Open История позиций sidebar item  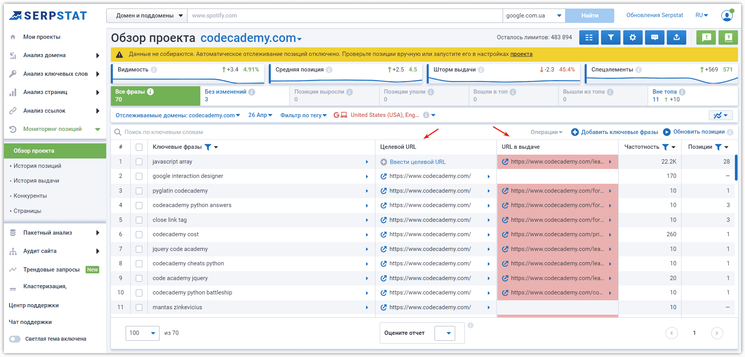pyautogui.click(x=37, y=166)
